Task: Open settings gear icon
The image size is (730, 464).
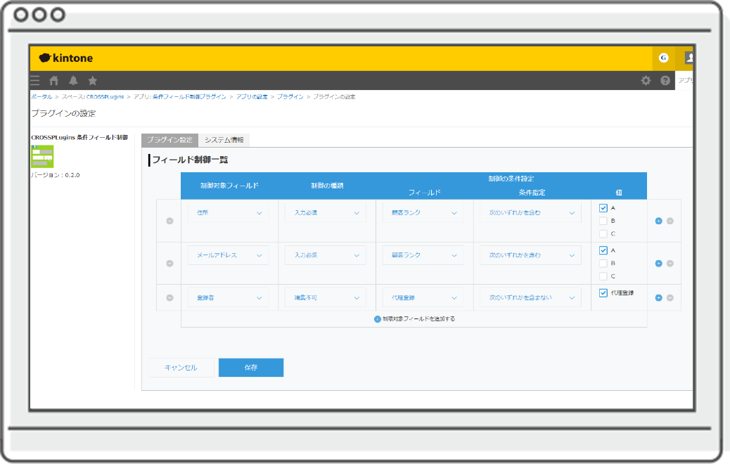Action: [646, 81]
